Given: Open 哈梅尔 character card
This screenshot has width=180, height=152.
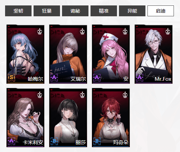Looking at the screenshot, I should [x=25, y=54].
